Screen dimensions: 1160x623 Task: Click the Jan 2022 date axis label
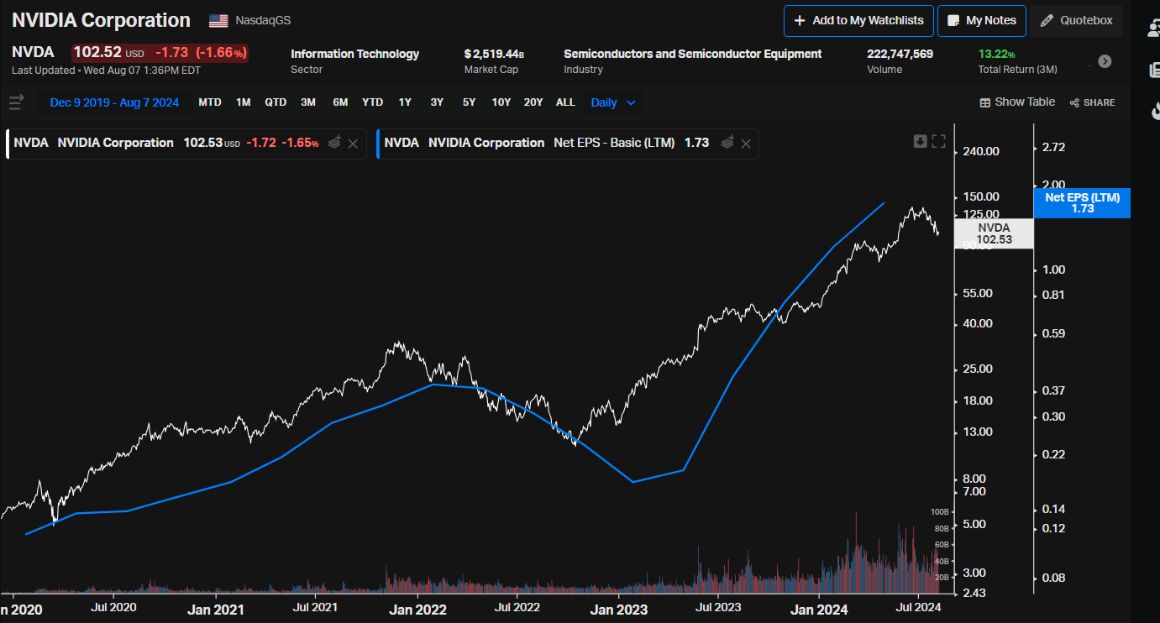(417, 610)
